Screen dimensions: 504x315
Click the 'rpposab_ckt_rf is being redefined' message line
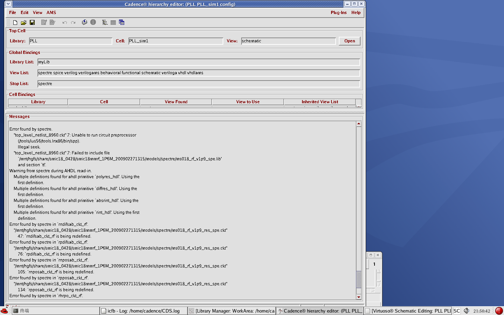click(x=56, y=290)
